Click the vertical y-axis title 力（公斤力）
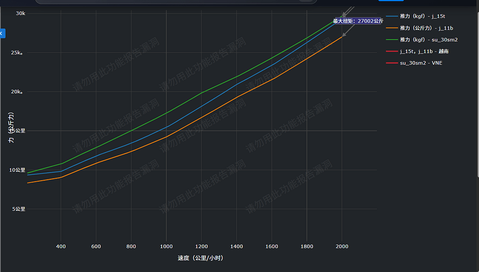Image resolution: width=479 pixels, height=272 pixels. tap(11, 128)
